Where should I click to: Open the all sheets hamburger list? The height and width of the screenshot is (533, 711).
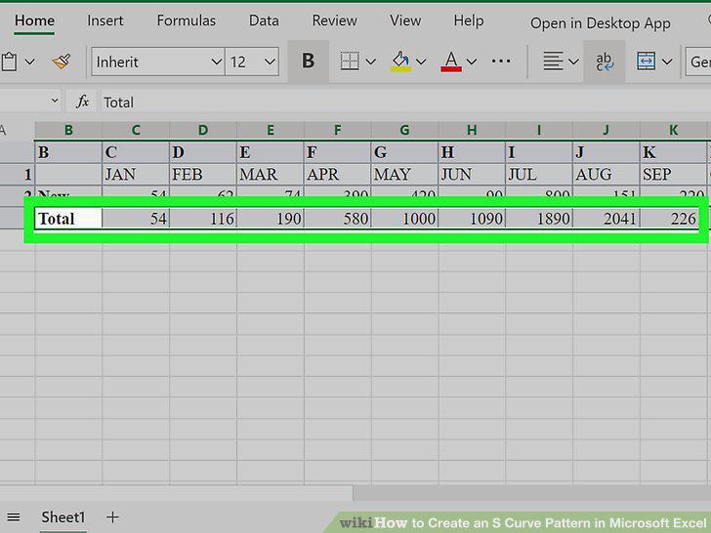[x=14, y=517]
